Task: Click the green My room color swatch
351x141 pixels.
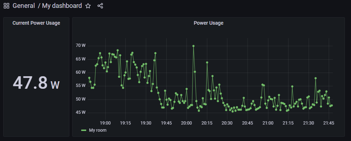Action: (x=84, y=130)
